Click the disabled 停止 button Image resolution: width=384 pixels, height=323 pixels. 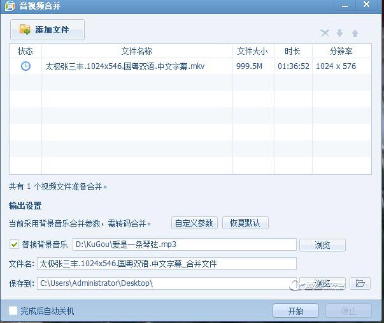pos(348,311)
